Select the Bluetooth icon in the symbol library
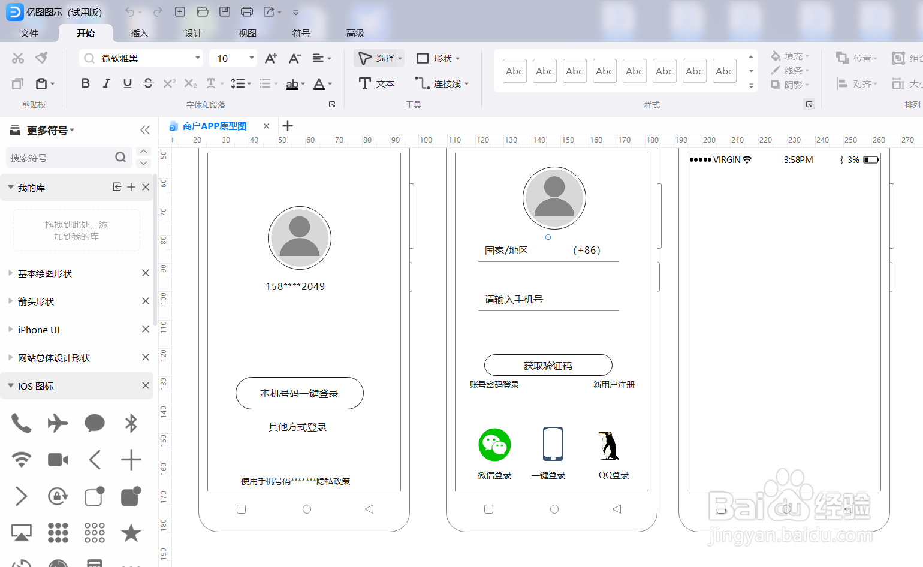The image size is (923, 567). click(131, 423)
